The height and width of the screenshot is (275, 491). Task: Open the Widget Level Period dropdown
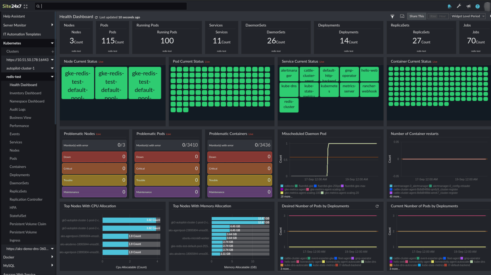click(x=468, y=16)
